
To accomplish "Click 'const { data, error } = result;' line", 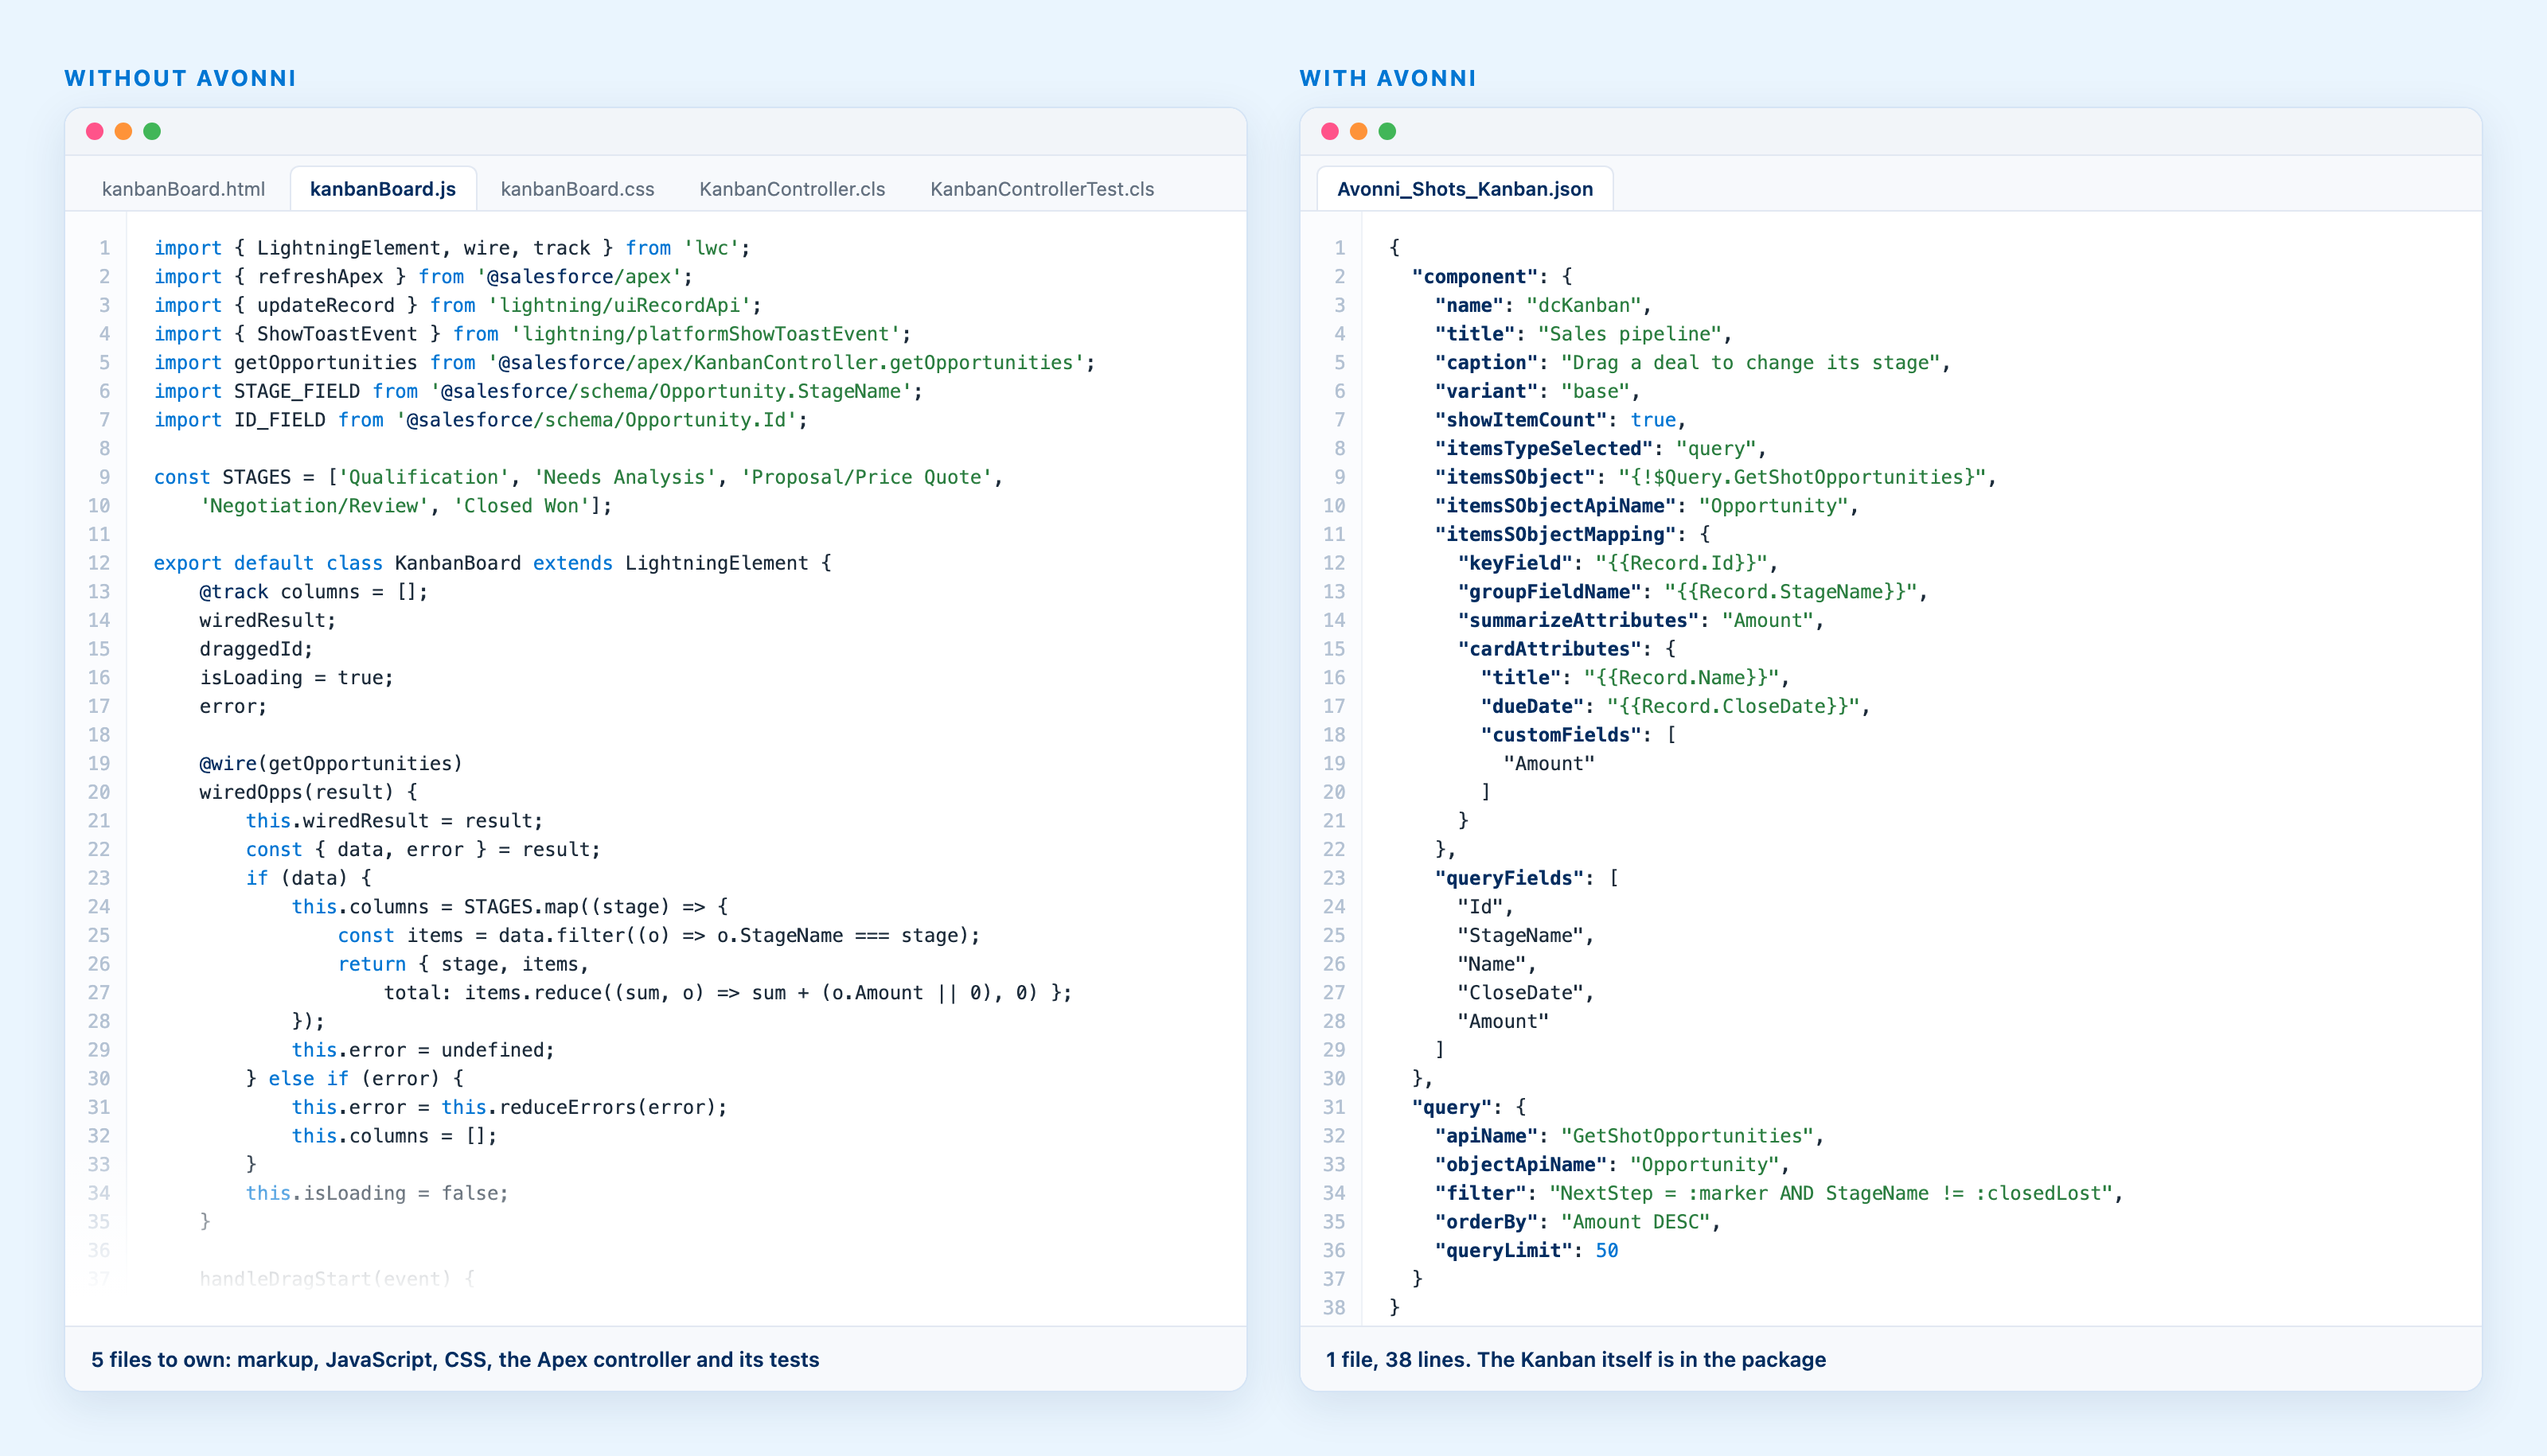I will [423, 850].
